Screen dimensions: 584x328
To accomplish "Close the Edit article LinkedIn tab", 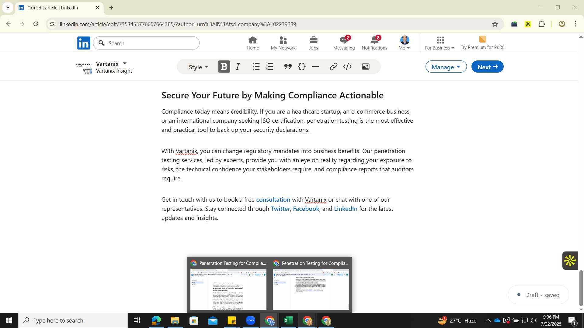I will point(97,8).
